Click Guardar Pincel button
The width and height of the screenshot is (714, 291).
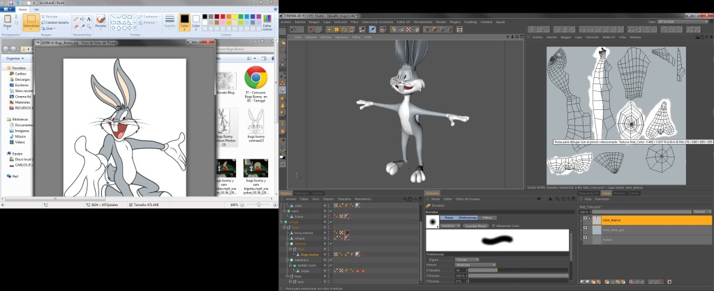[476, 226]
